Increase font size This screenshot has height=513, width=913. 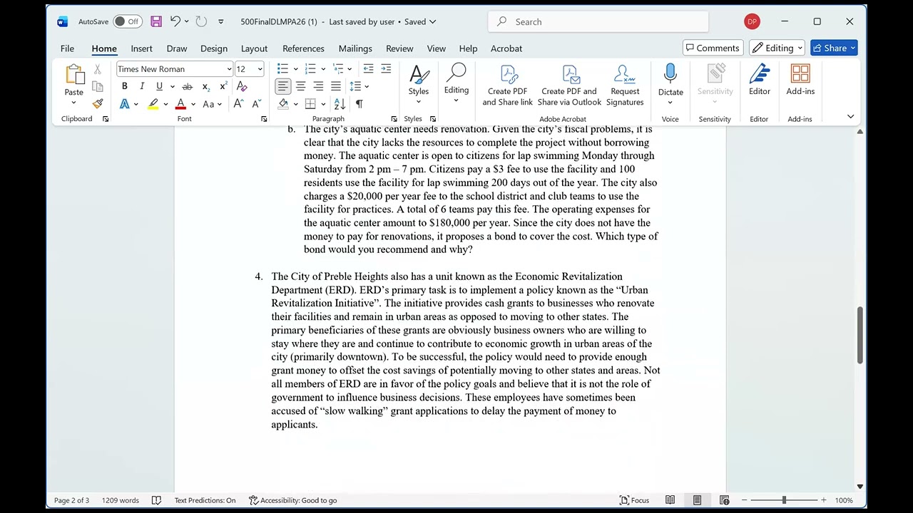238,104
